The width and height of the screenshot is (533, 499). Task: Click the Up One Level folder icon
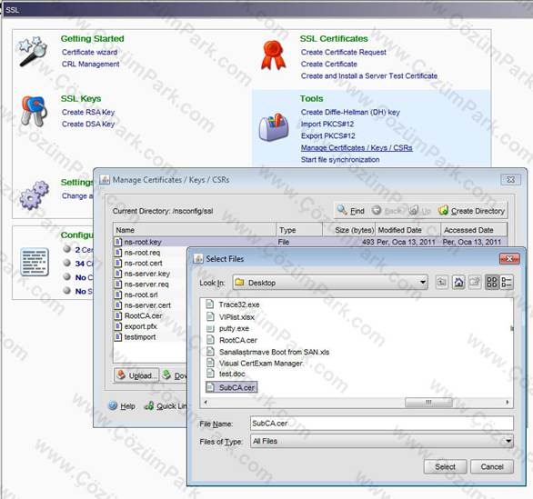point(441,283)
